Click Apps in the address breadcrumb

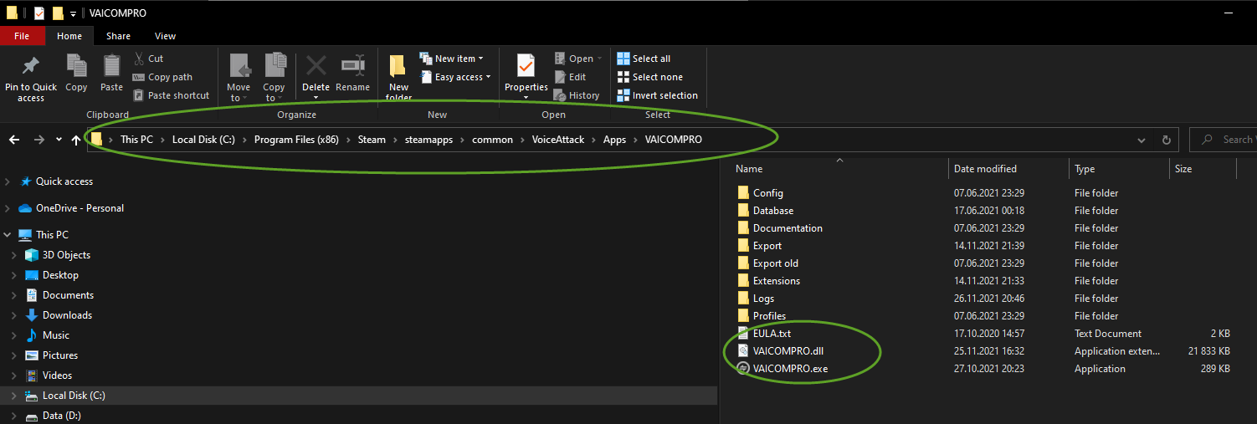[614, 140]
